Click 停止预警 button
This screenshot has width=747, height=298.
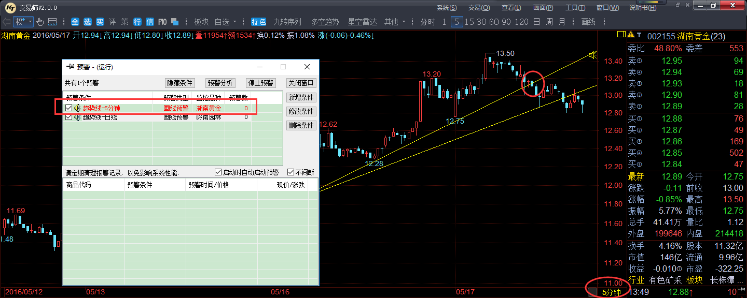(261, 83)
